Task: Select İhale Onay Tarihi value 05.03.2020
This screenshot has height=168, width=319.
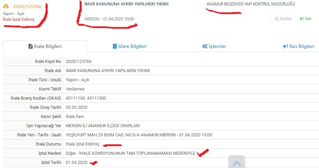Action: (x=76, y=107)
